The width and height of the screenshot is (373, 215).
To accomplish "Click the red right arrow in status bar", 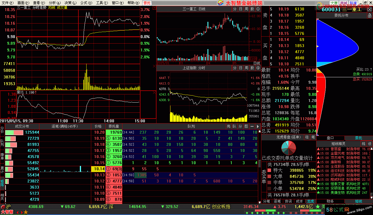I will click(21, 212).
